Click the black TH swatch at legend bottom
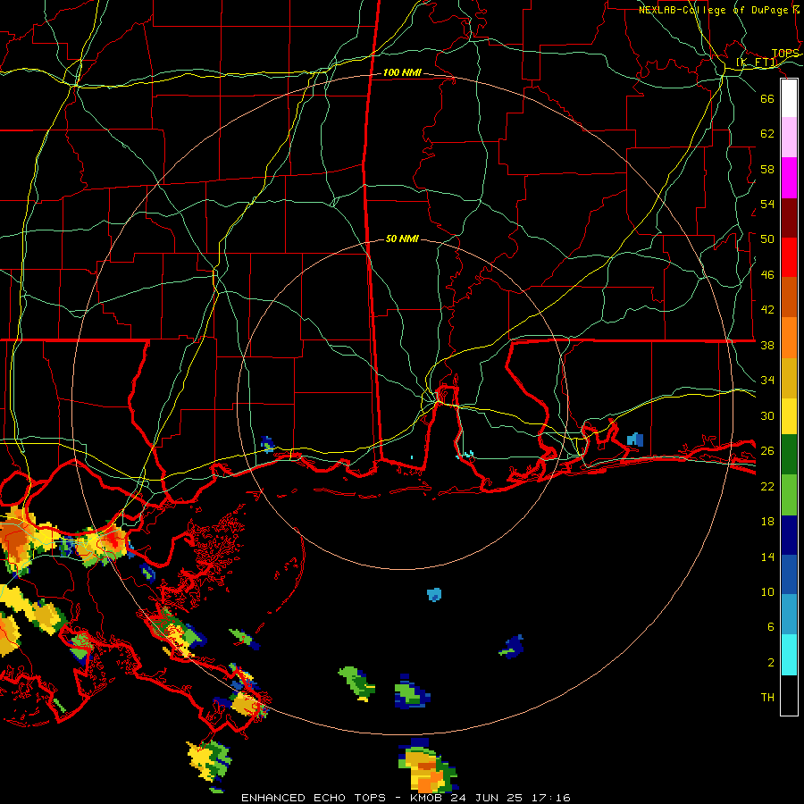This screenshot has height=804, width=804. tap(789, 695)
